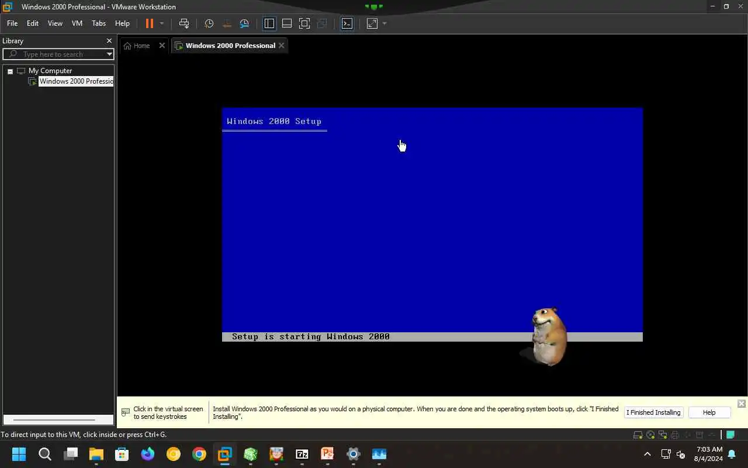Toggle the Library sidebar view icon
This screenshot has width=748, height=468.
(269, 23)
